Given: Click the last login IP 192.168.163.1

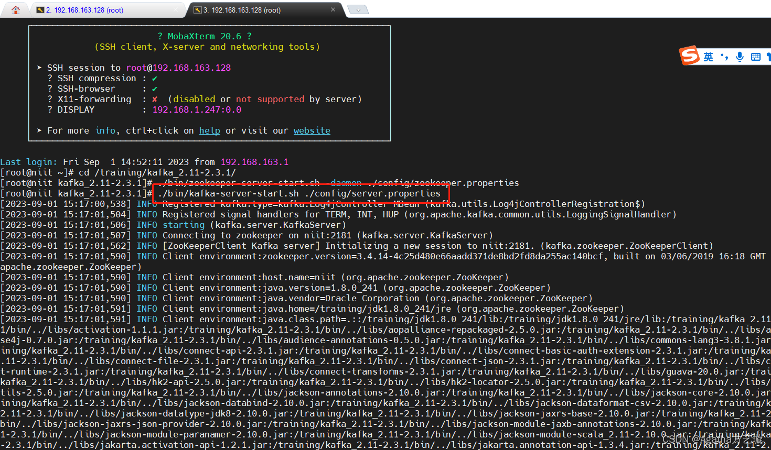Looking at the screenshot, I should coord(254,162).
